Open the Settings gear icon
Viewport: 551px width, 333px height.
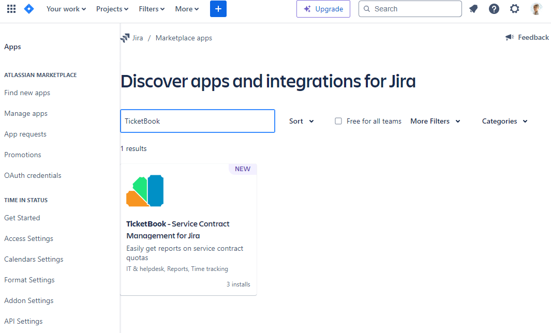[x=514, y=9]
